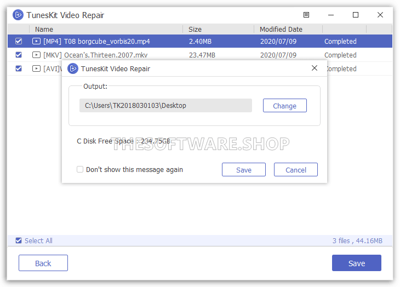Sort list by Modified Date column header
The image size is (400, 287).
(281, 29)
